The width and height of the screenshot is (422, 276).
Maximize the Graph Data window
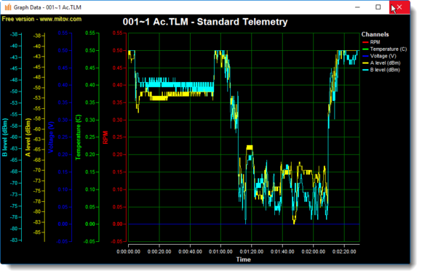coord(378,7)
